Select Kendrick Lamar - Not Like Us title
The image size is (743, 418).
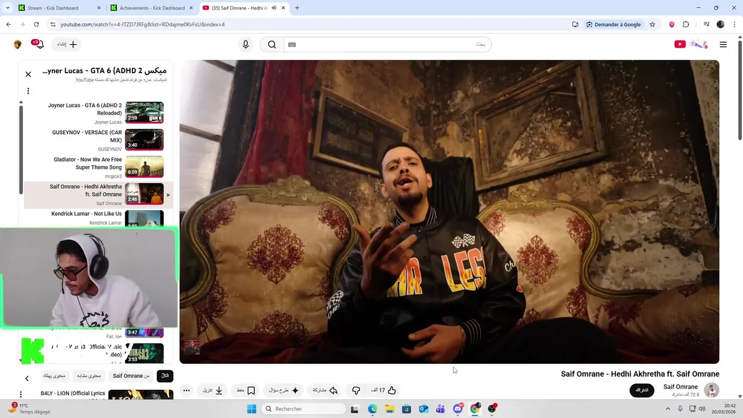pyautogui.click(x=86, y=214)
